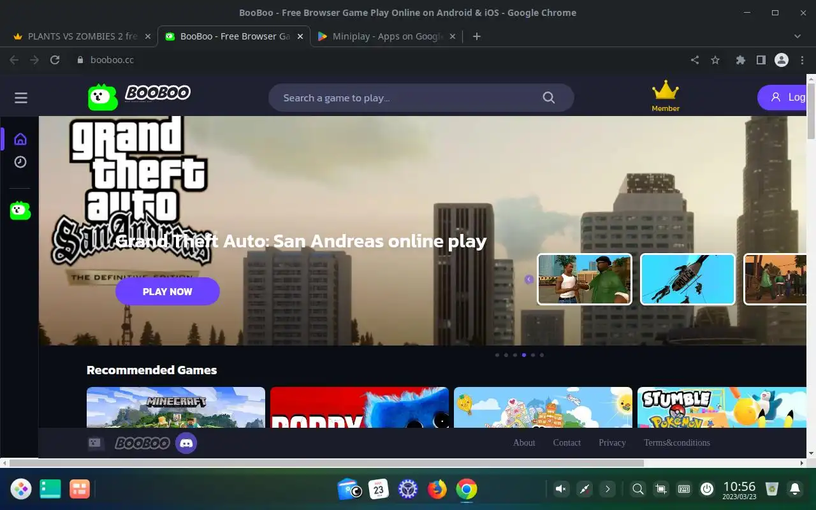Click the Recommended Games heading
The width and height of the screenshot is (816, 510).
[152, 370]
